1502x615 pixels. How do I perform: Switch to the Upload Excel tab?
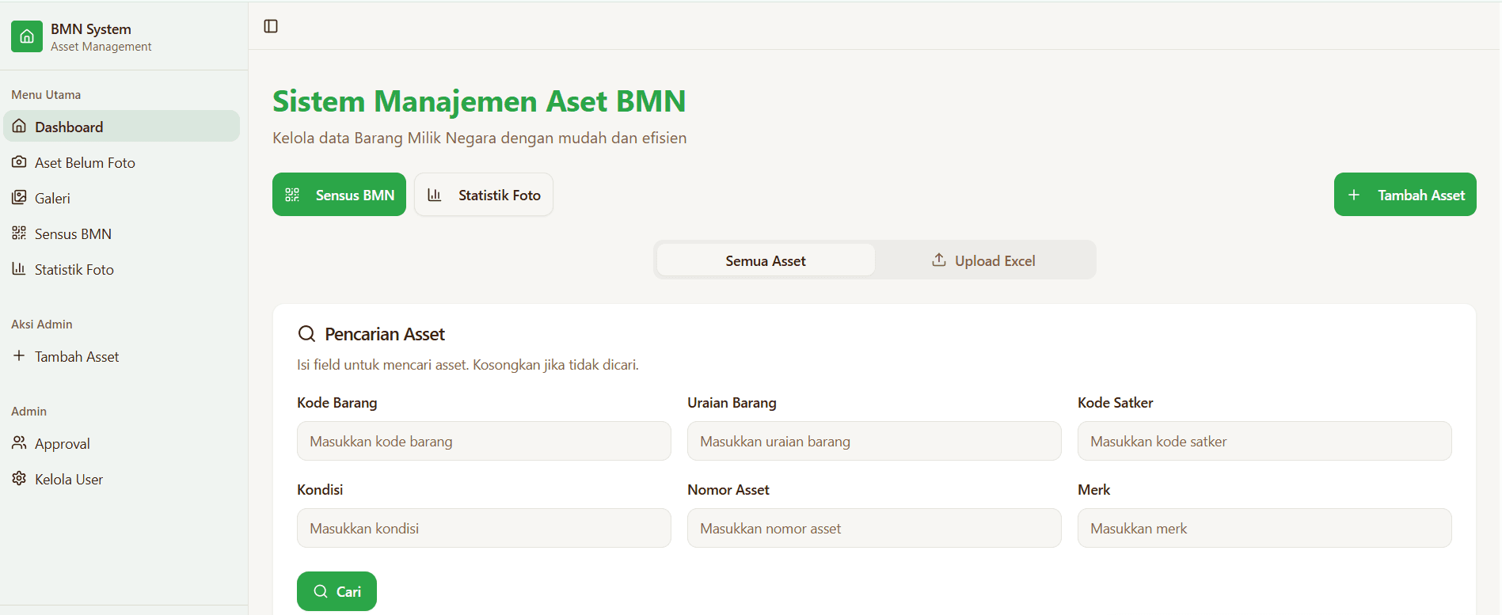click(983, 260)
